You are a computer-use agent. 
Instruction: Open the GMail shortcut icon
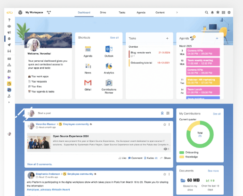tap(88, 82)
